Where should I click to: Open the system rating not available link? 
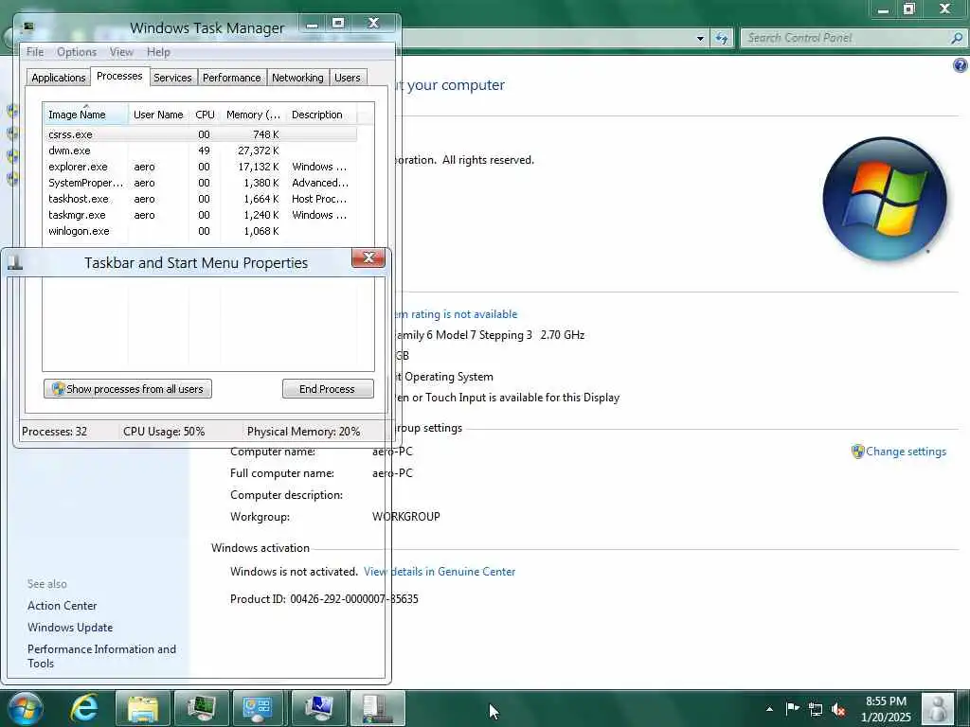coord(456,314)
